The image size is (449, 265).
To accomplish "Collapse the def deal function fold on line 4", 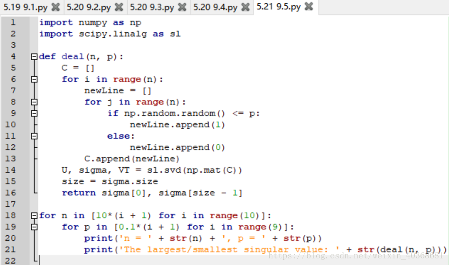I will 34,57.
